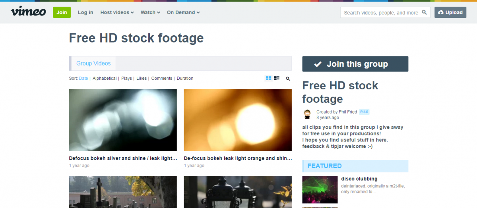
Task: Expand the On Demand menu
Action: pyautogui.click(x=183, y=12)
